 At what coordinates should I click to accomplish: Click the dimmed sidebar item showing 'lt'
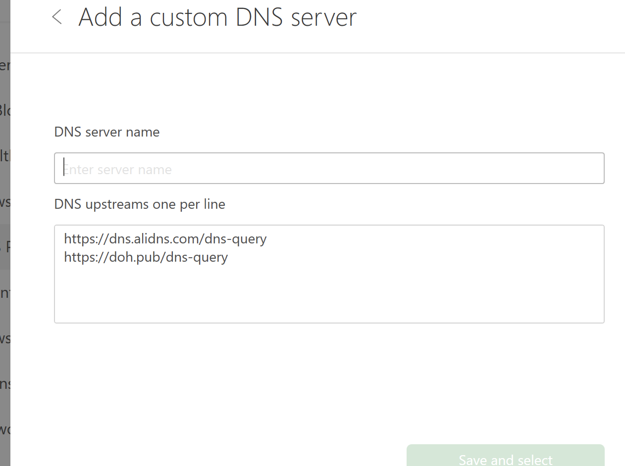(x=5, y=156)
